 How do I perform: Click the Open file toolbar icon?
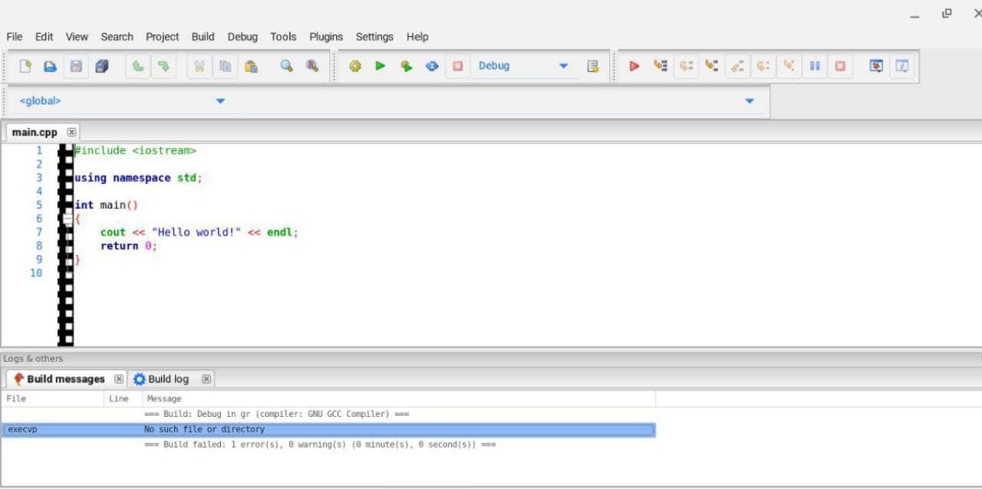(50, 66)
